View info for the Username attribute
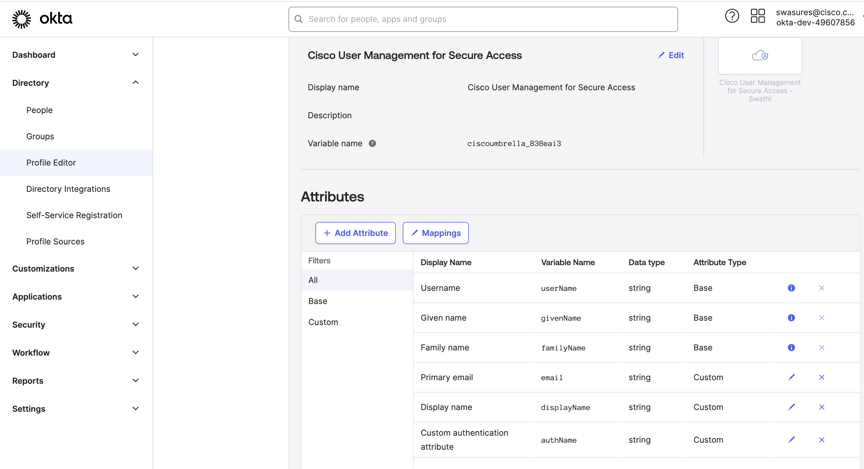 pyautogui.click(x=791, y=288)
